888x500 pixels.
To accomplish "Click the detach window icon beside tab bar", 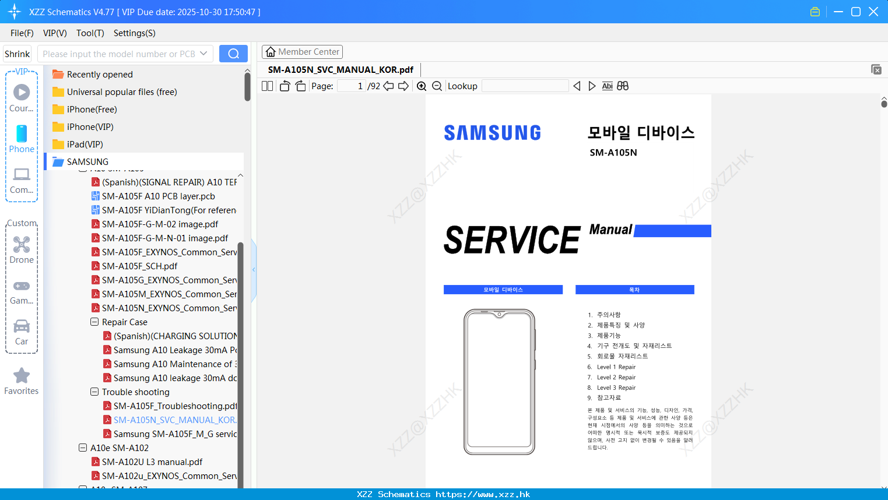I will (876, 69).
